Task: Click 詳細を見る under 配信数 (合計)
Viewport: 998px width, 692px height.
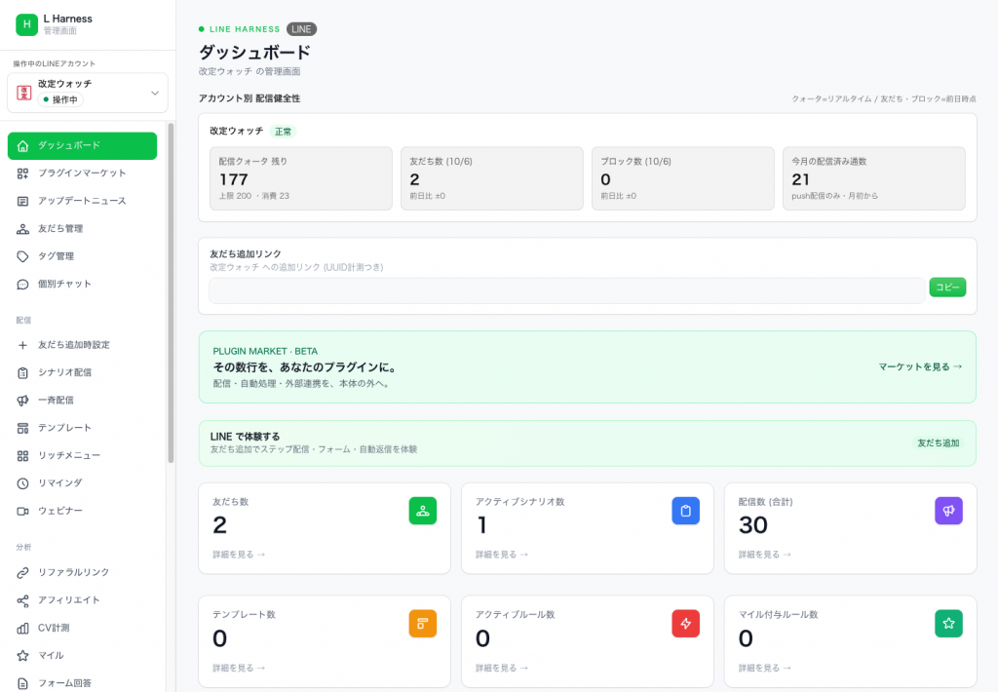Action: click(x=764, y=555)
